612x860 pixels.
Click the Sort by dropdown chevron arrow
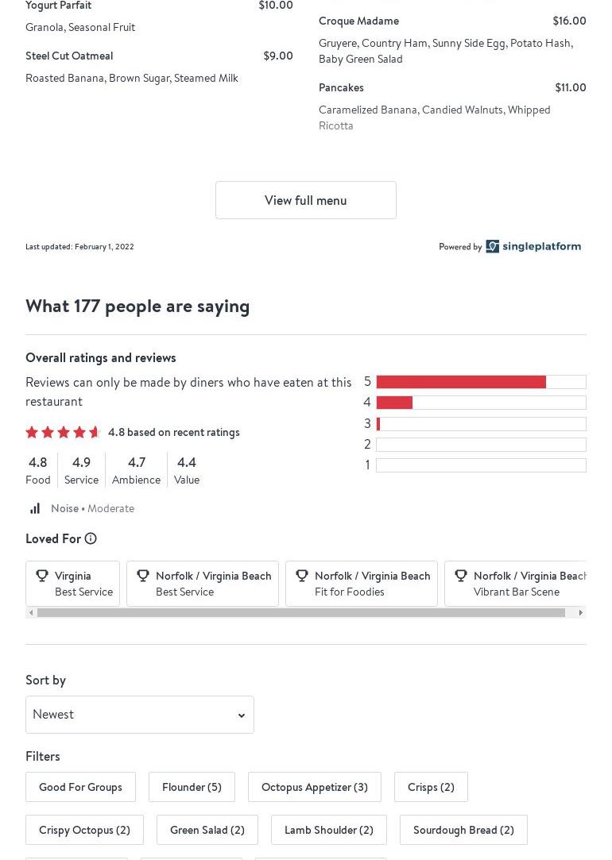tap(242, 715)
